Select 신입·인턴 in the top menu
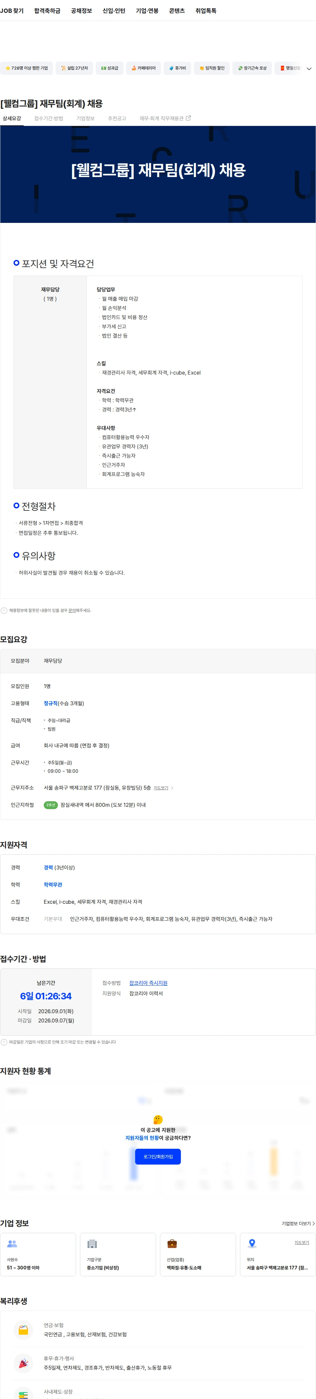Image resolution: width=316 pixels, height=1399 pixels. point(114,11)
